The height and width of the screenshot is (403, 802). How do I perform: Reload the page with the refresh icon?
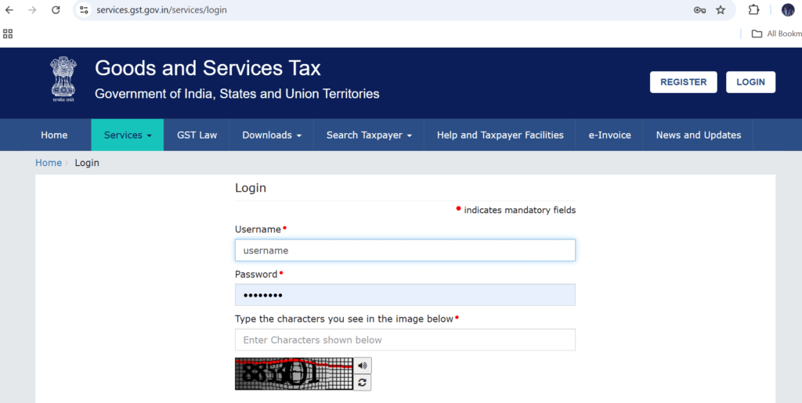tap(56, 9)
